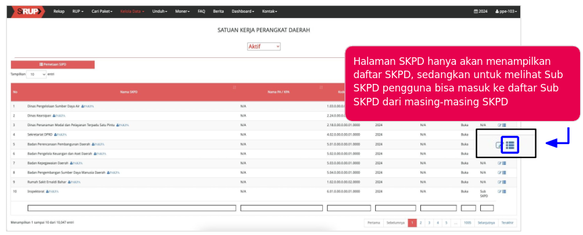The height and width of the screenshot is (235, 583).
Task: Jump to Terakhir page in pagination
Action: pyautogui.click(x=508, y=222)
